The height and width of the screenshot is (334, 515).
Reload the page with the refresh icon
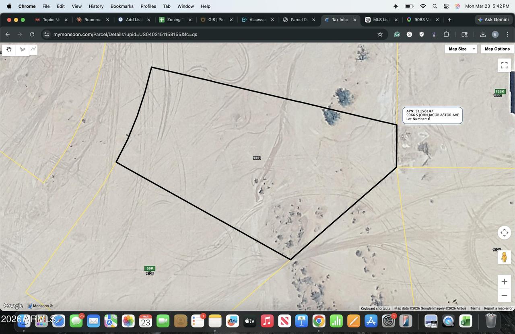[x=32, y=35]
